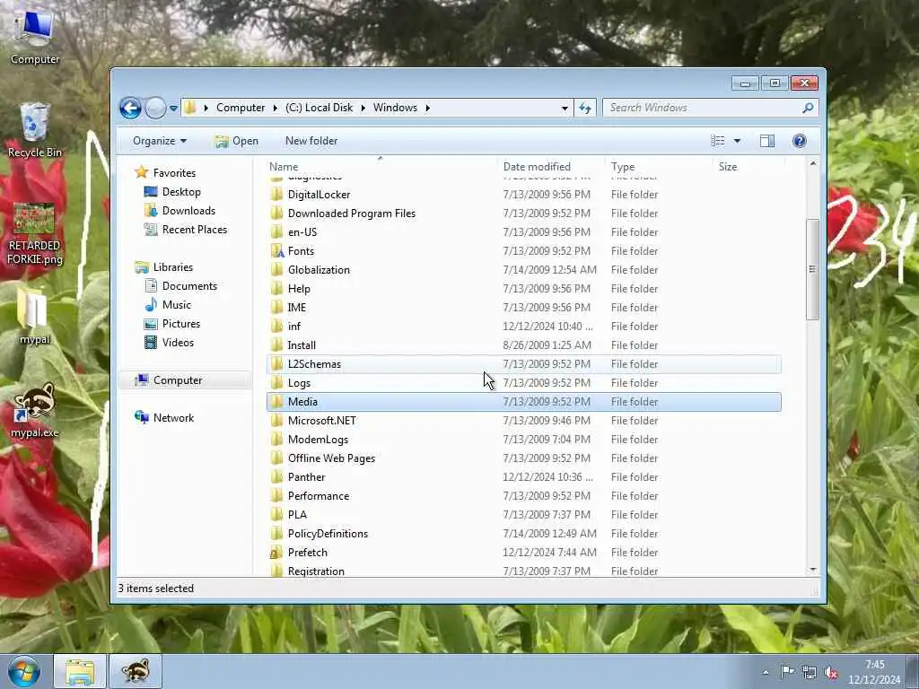Open the Music library

(177, 305)
